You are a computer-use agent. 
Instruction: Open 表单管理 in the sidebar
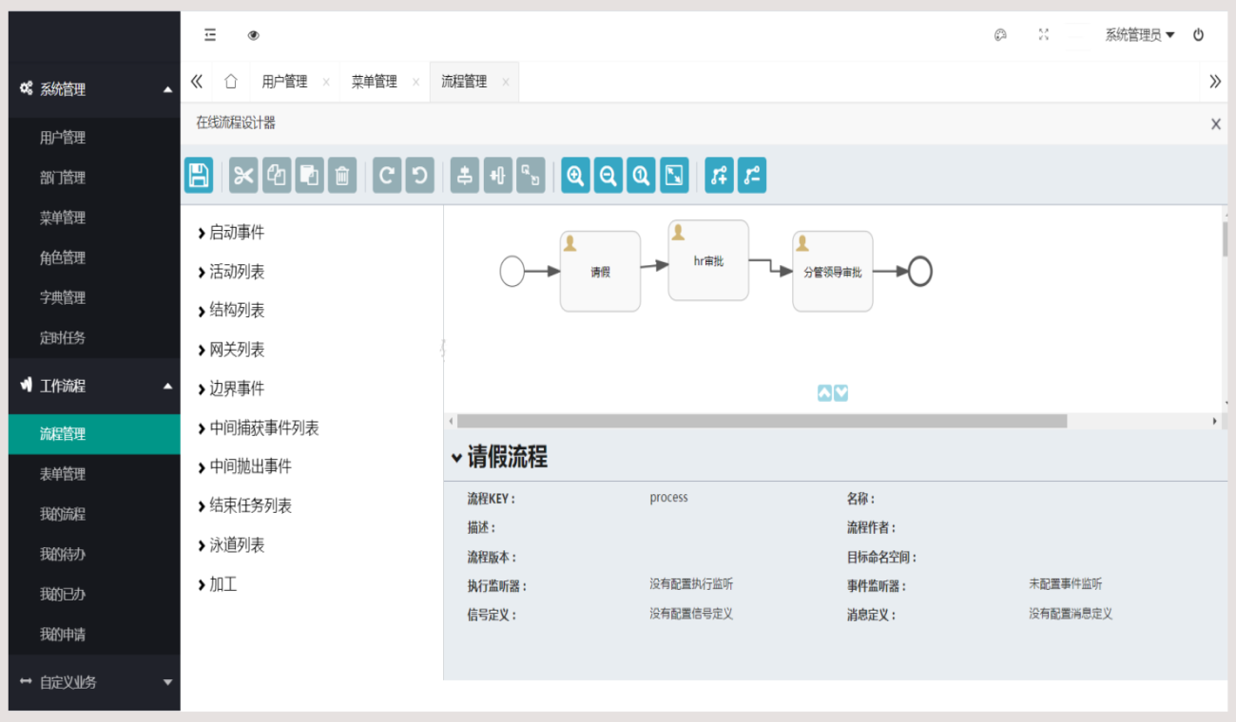click(x=95, y=474)
